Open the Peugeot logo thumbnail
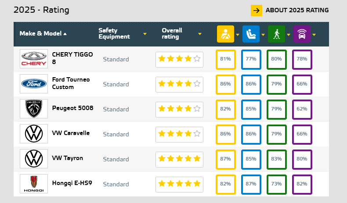The width and height of the screenshot is (347, 203). coord(34,109)
